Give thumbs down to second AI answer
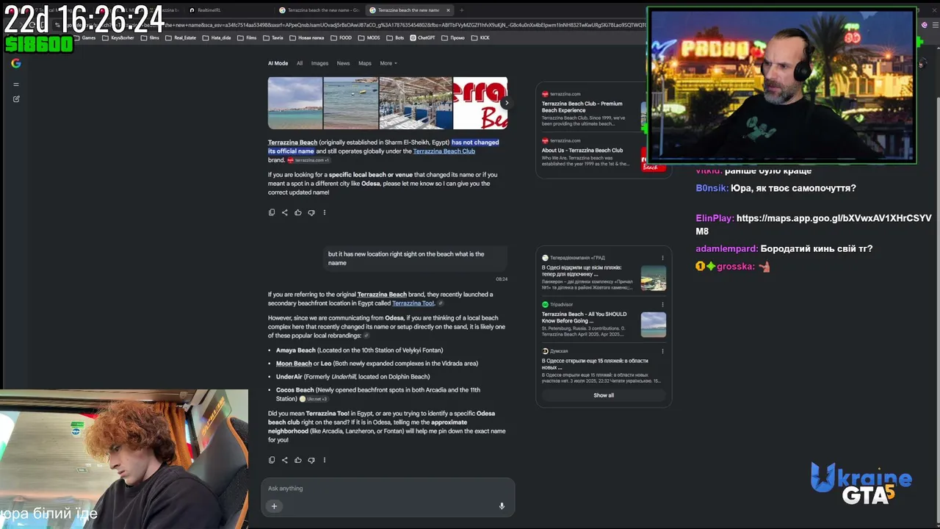940x529 pixels. (311, 460)
